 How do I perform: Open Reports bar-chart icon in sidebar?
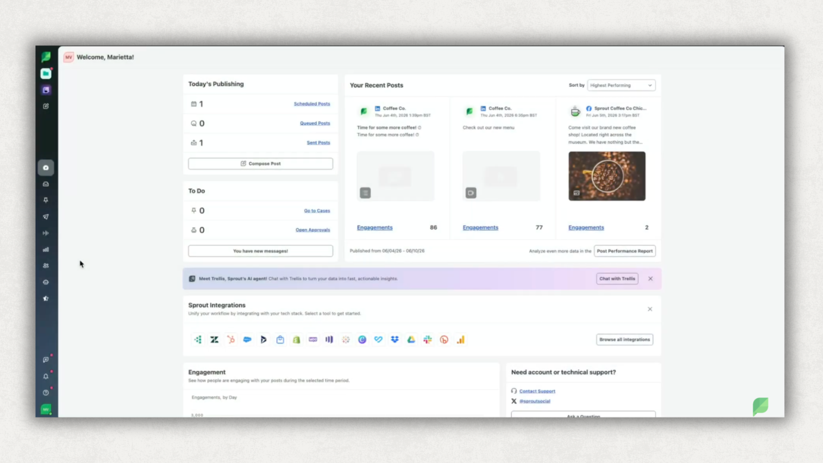pyautogui.click(x=46, y=250)
